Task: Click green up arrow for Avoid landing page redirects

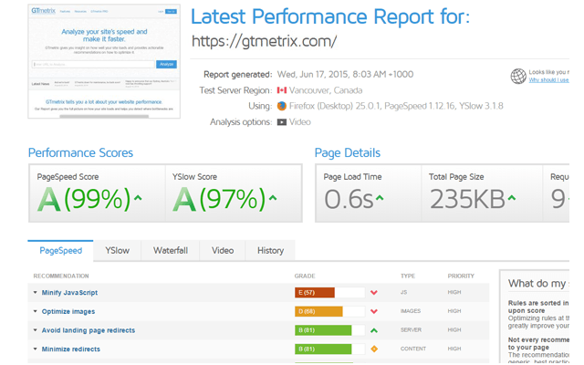Action: (374, 330)
